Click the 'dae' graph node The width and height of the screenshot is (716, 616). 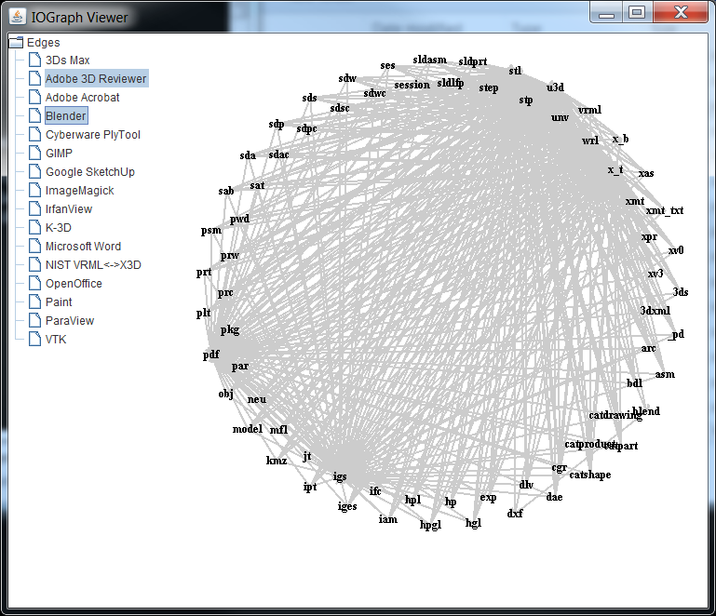[x=554, y=497]
